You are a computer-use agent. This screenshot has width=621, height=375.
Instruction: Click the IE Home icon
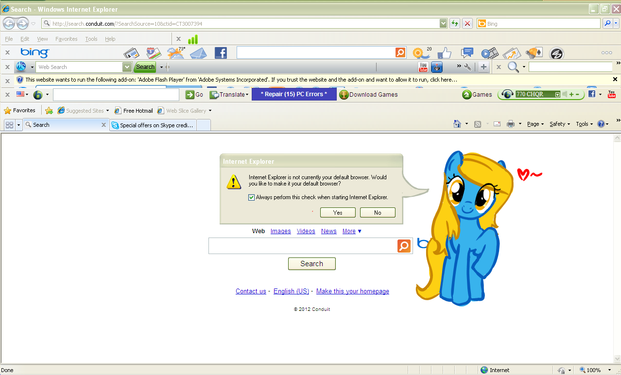tap(457, 124)
